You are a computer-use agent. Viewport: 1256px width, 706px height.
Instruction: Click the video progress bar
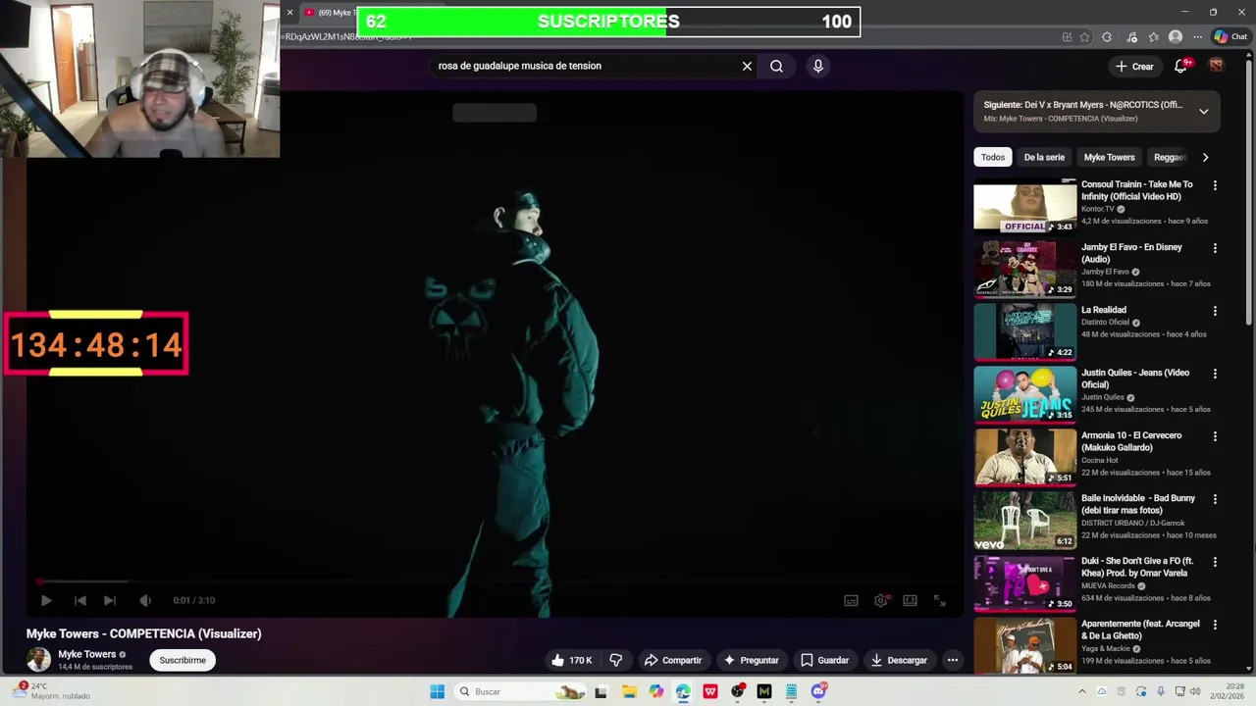(x=495, y=581)
